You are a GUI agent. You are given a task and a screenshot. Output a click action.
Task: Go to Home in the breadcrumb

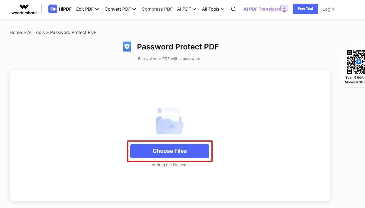click(16, 32)
